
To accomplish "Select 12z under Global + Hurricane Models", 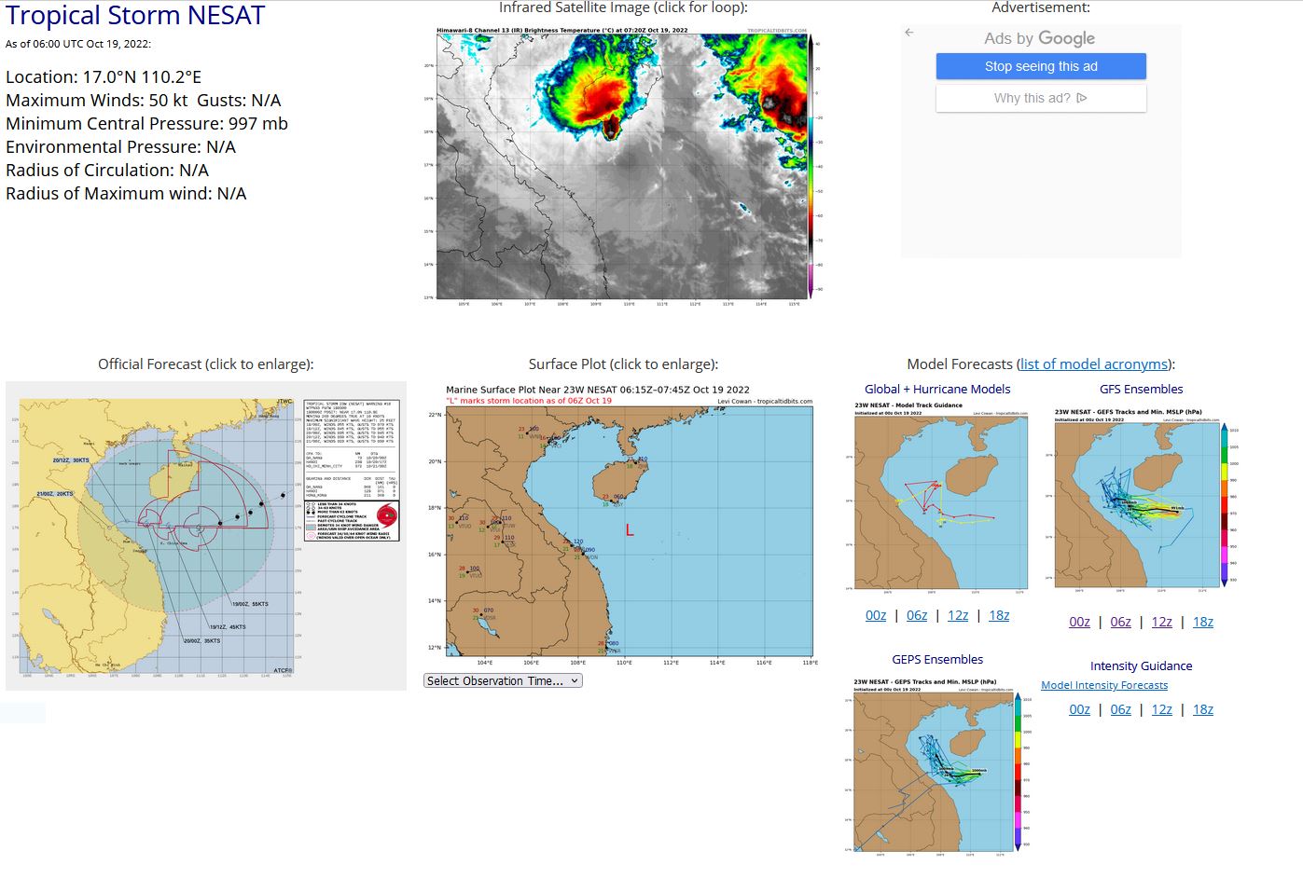I will (x=958, y=615).
